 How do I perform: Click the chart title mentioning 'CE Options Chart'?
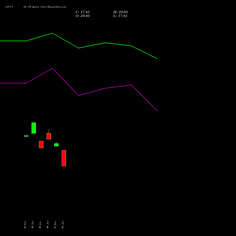36,7
